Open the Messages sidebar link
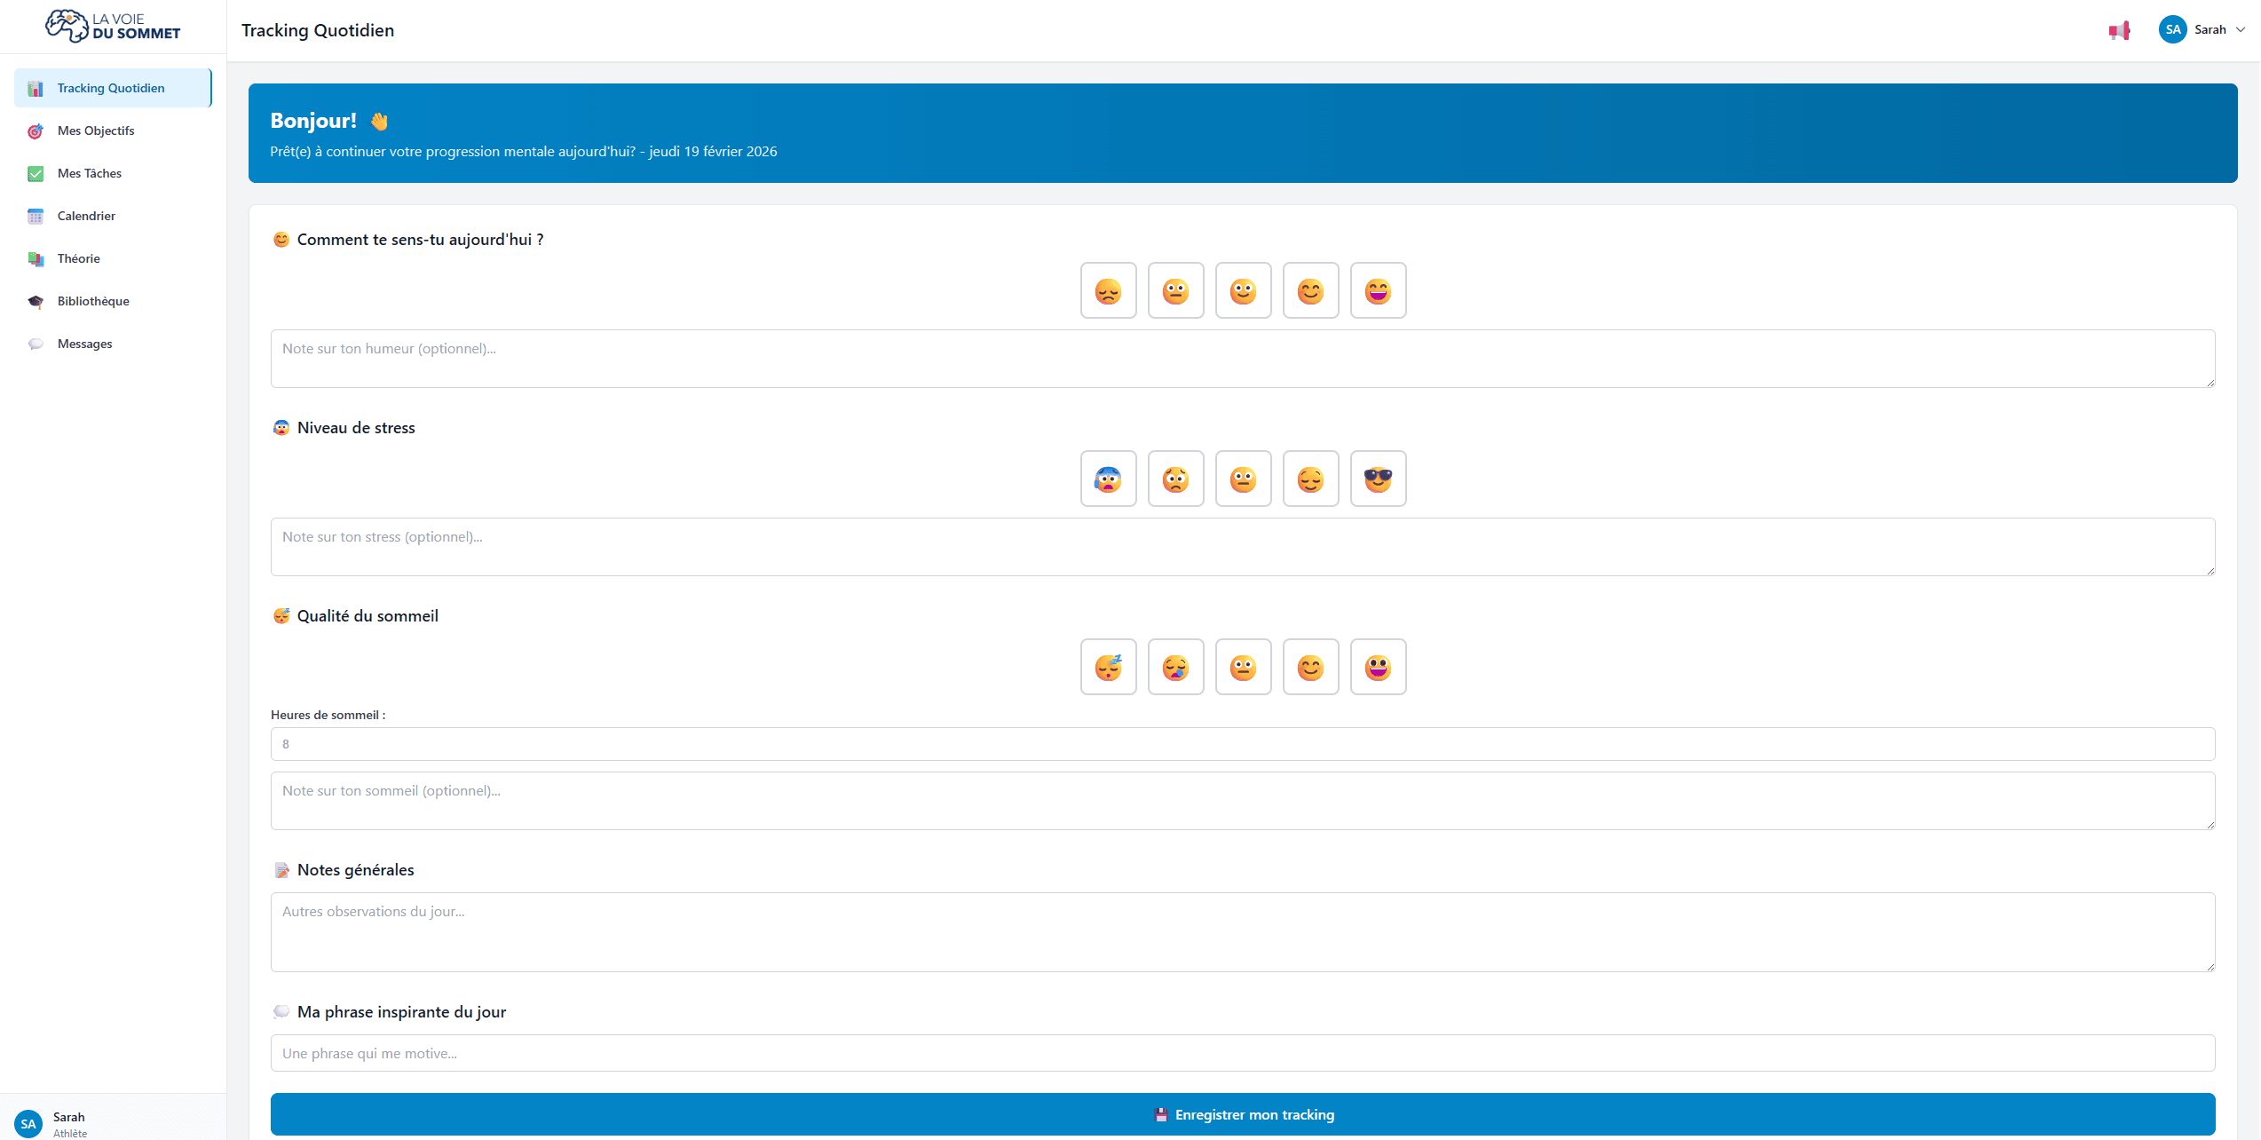The height and width of the screenshot is (1140, 2261). pos(84,344)
